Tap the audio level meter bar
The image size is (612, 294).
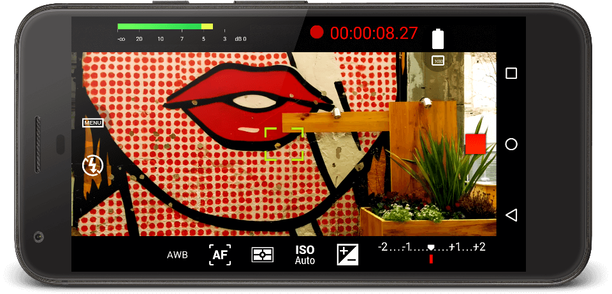pyautogui.click(x=165, y=27)
